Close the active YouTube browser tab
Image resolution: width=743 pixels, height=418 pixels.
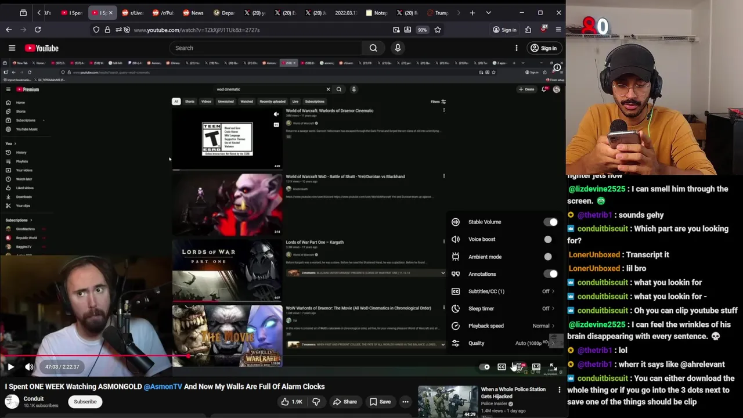[110, 13]
